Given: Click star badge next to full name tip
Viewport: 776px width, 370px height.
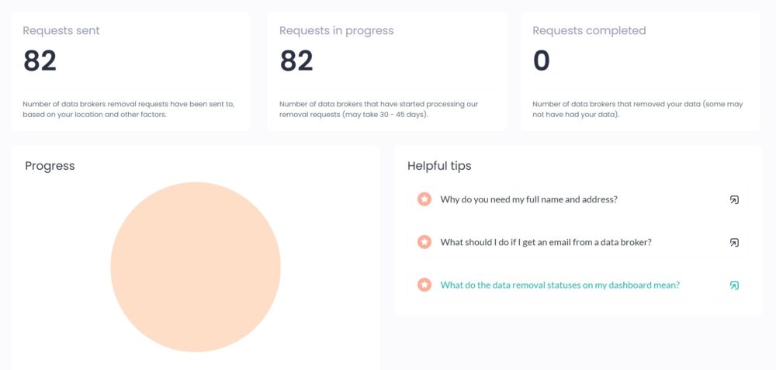Looking at the screenshot, I should point(424,199).
